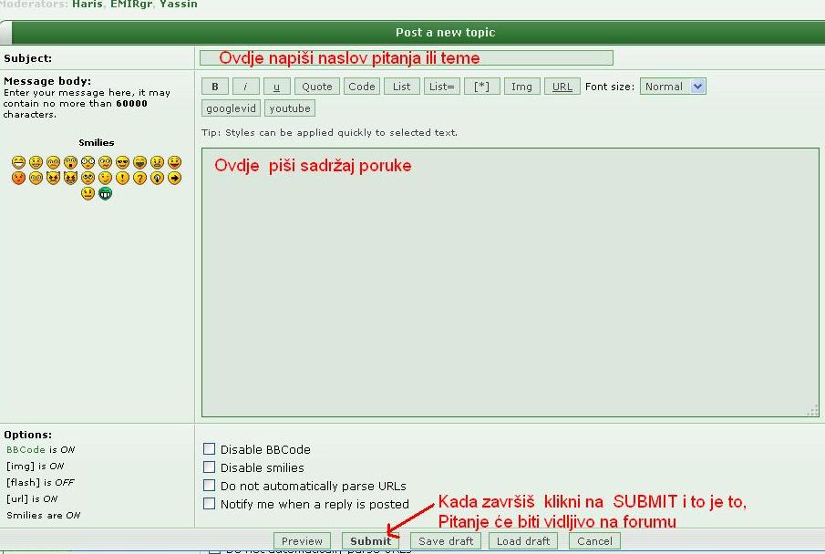Insert the question mark smiley
Viewport: 825px width, 554px height.
click(x=139, y=178)
